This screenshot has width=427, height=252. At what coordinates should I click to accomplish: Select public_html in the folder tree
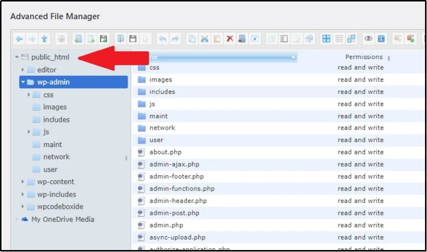50,57
